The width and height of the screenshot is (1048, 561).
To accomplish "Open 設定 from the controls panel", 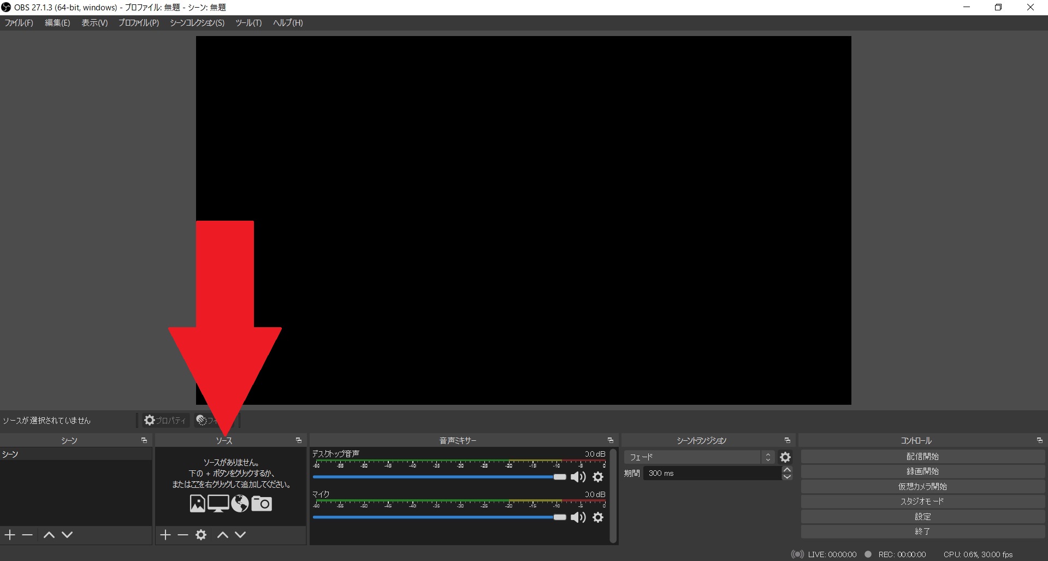I will pyautogui.click(x=922, y=517).
